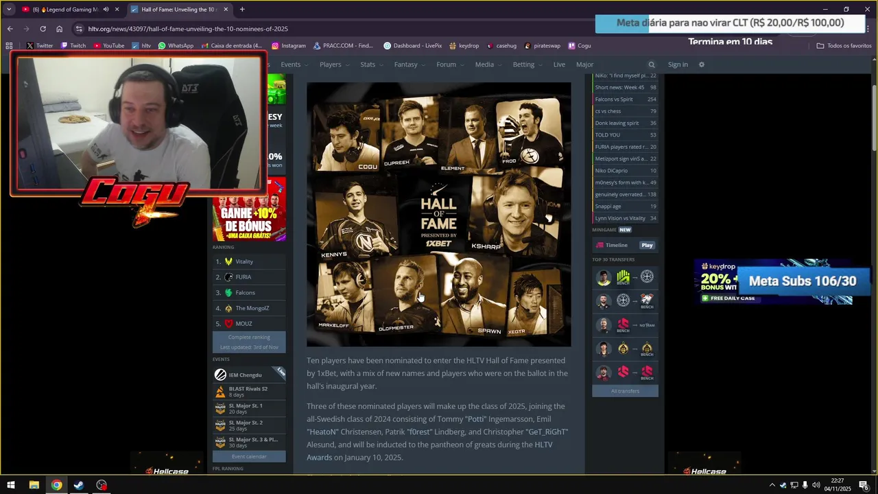The width and height of the screenshot is (878, 494).
Task: Expand the Betting menu on HLTV
Action: pos(527,64)
